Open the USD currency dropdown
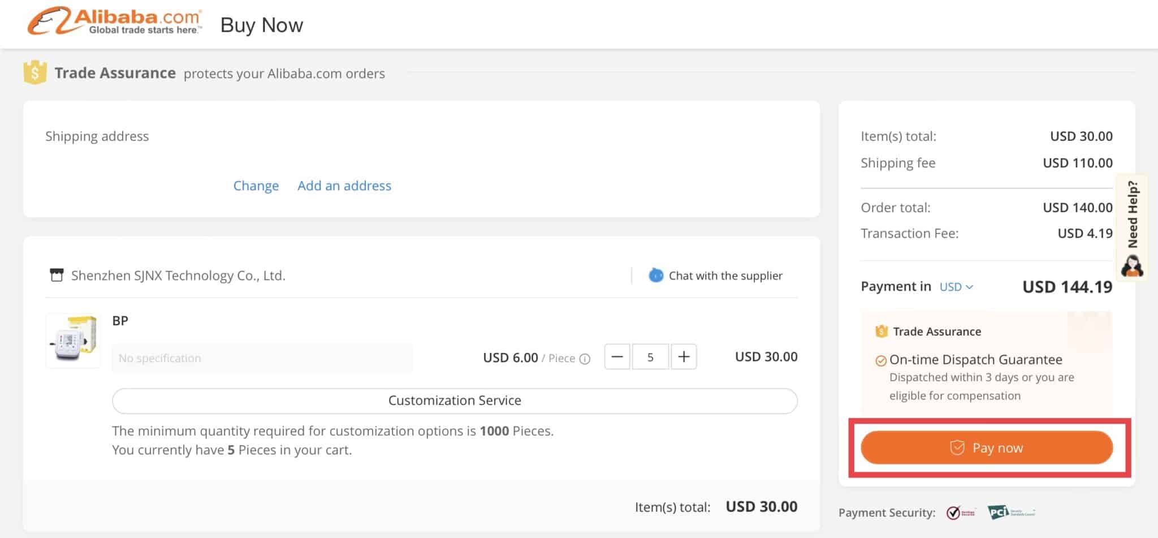Image resolution: width=1158 pixels, height=538 pixels. tap(956, 287)
